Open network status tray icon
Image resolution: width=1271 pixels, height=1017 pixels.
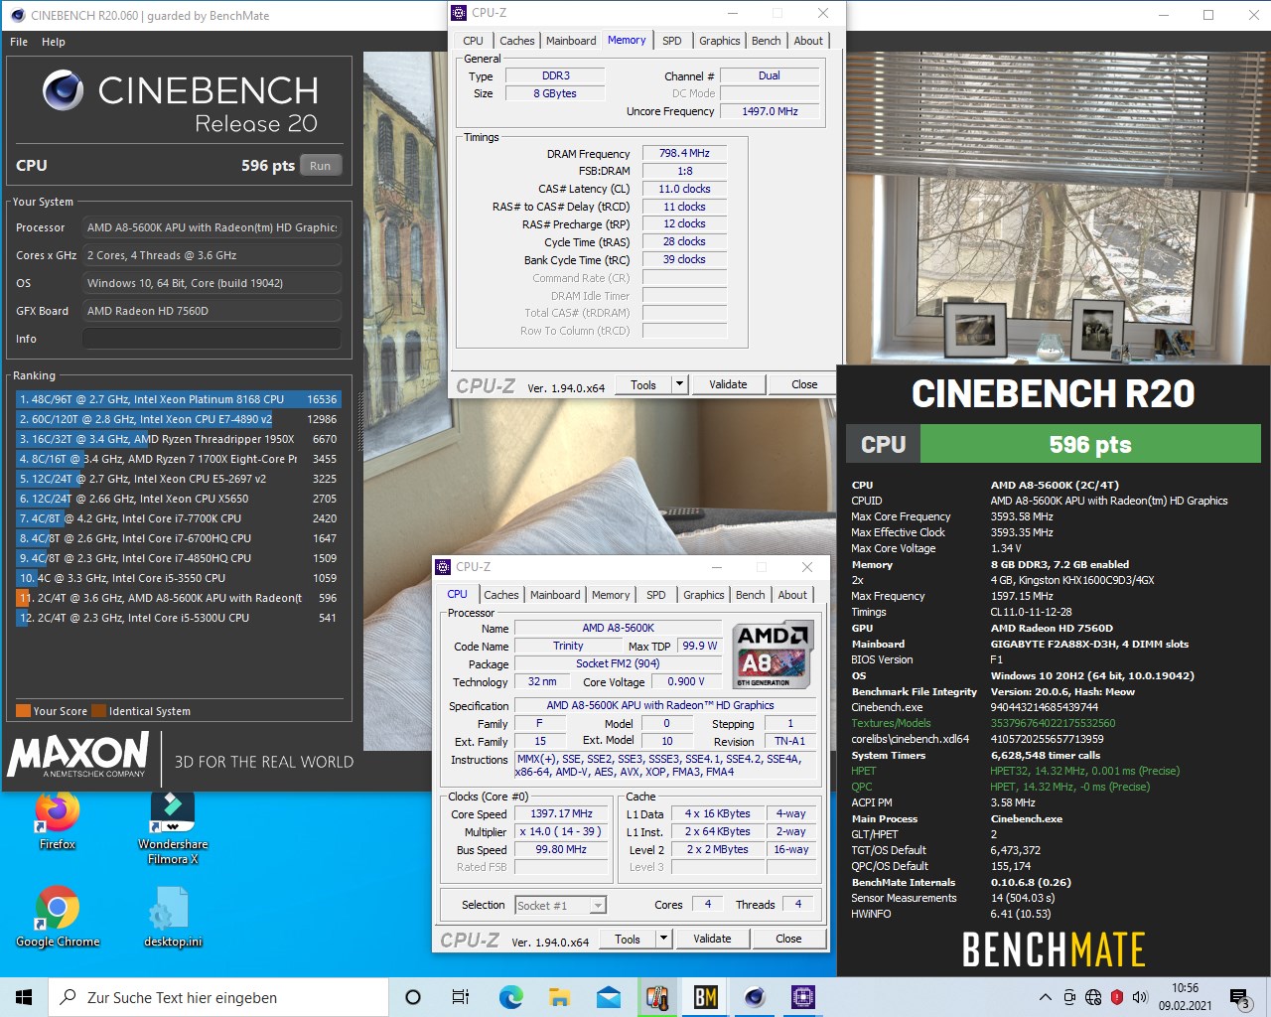pyautogui.click(x=1092, y=997)
